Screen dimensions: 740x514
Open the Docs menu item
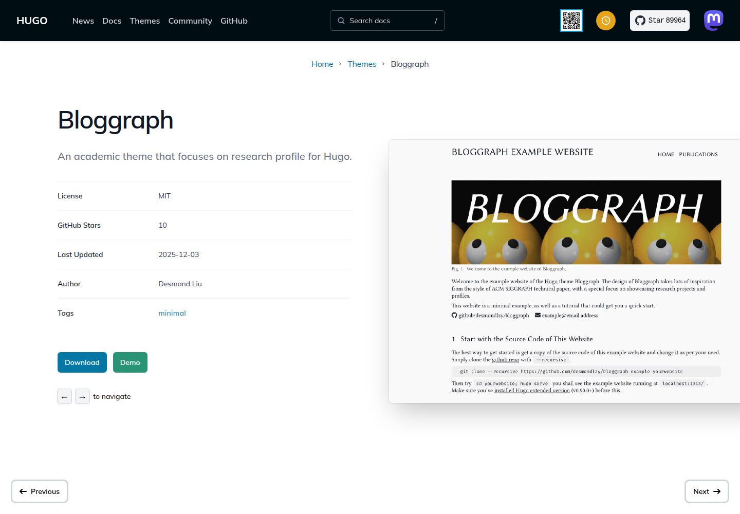tap(112, 21)
